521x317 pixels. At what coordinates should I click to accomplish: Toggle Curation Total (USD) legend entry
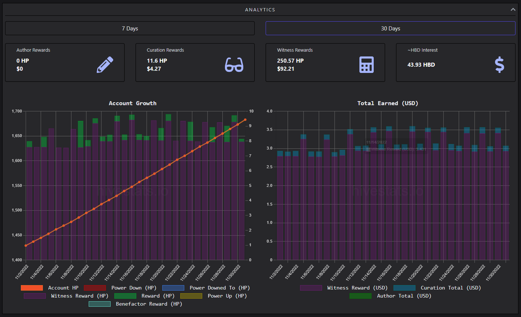pyautogui.click(x=437, y=288)
